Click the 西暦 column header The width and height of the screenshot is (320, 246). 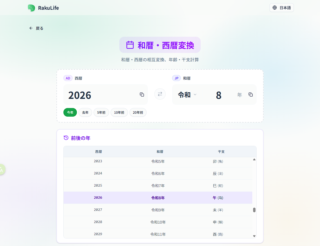click(x=98, y=151)
